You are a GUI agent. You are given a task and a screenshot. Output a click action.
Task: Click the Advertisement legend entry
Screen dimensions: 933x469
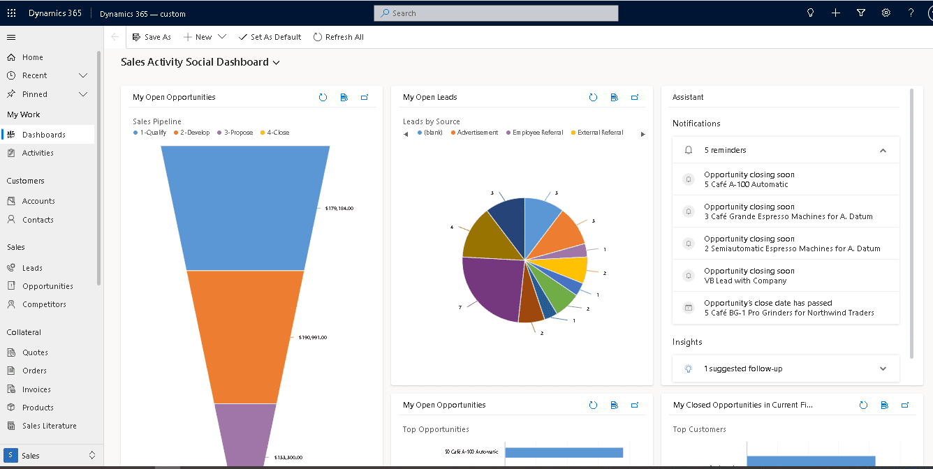point(475,133)
